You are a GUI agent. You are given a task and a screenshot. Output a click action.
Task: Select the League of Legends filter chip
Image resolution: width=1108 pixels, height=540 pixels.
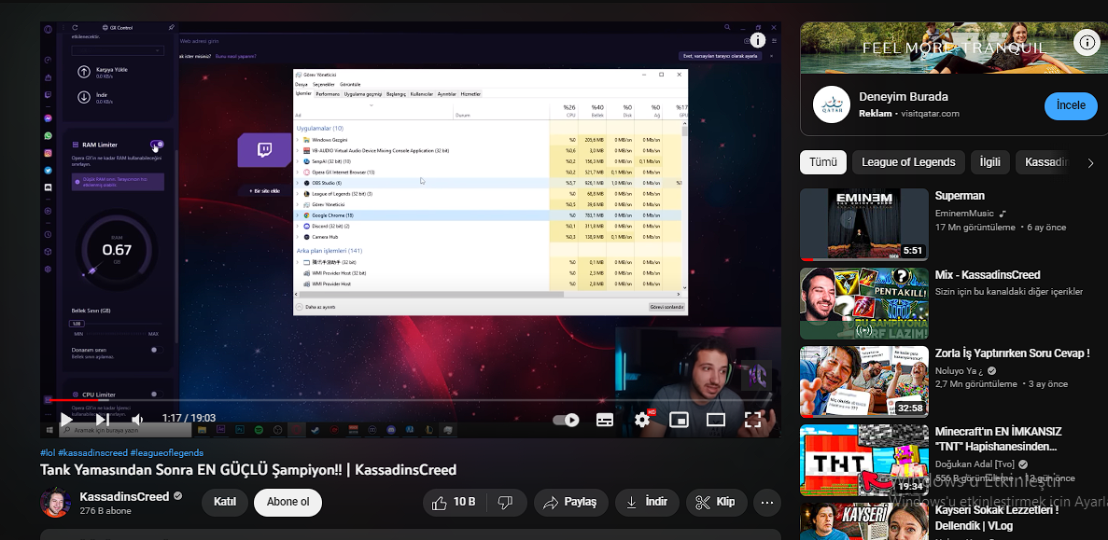pos(908,161)
